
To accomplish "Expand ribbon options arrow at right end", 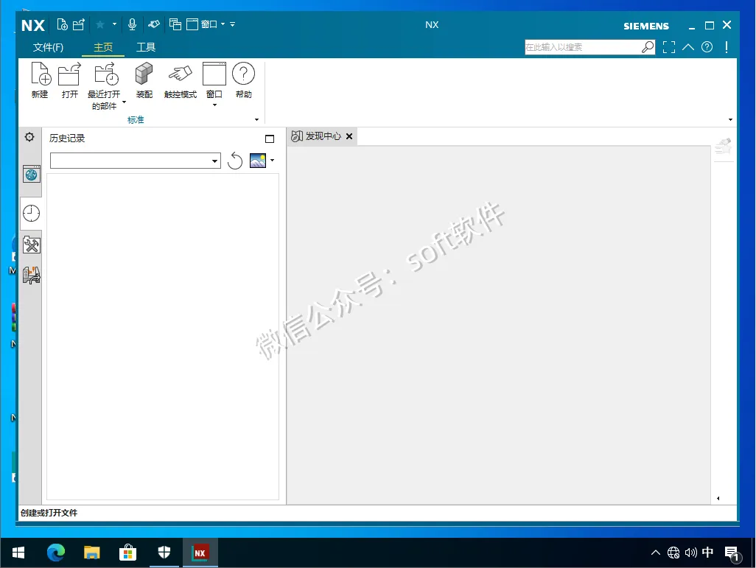I will tap(730, 119).
